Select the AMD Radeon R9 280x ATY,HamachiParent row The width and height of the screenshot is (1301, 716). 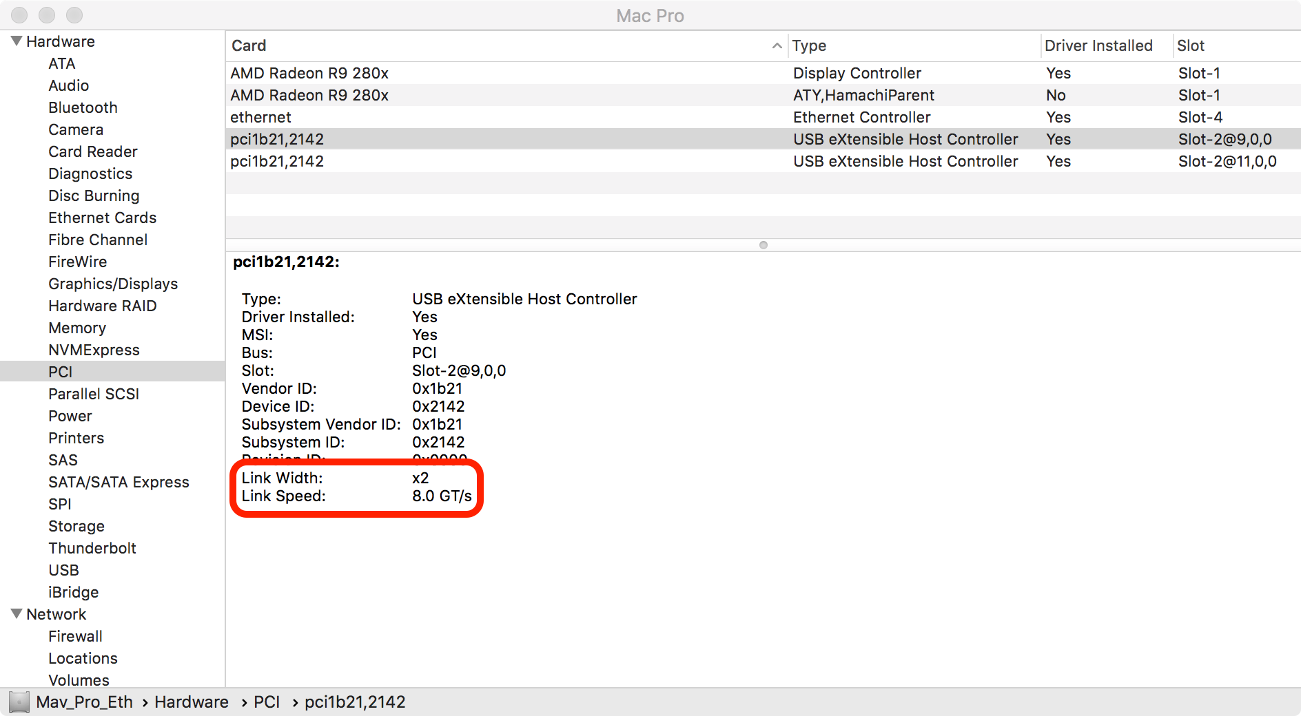tap(763, 95)
